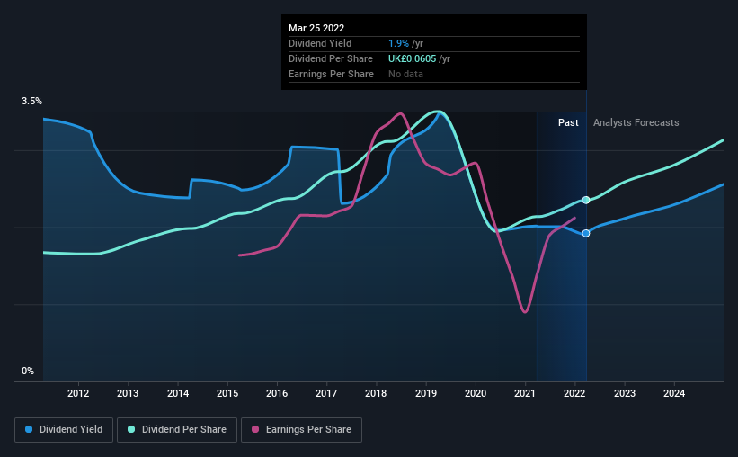
Task: Click the Analysts Forecasts label
Action: [x=636, y=122]
